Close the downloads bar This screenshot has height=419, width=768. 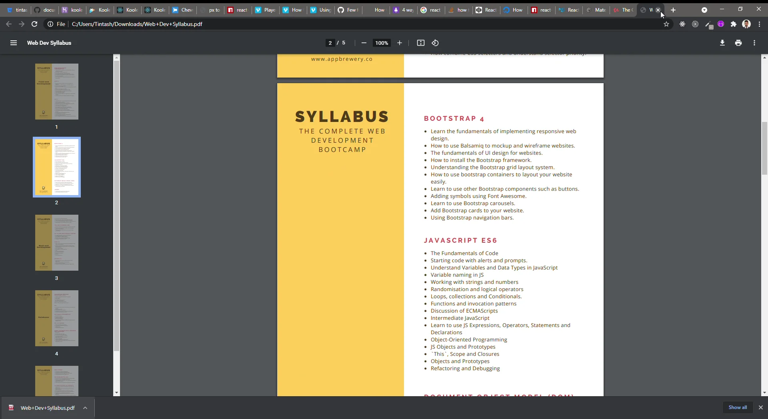[761, 407]
